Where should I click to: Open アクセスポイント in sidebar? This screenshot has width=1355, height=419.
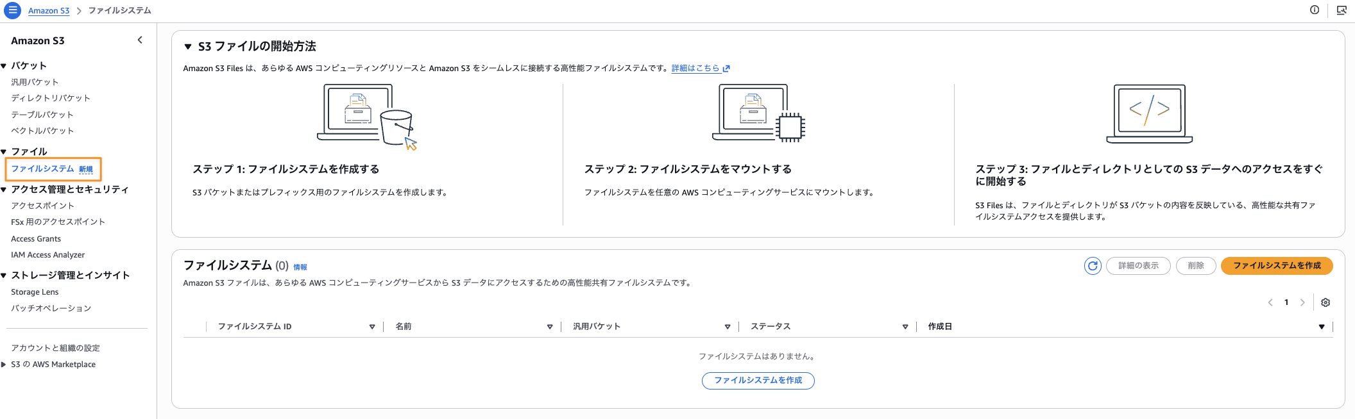pyautogui.click(x=42, y=206)
